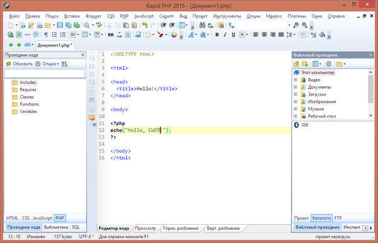Insert a numbered list icon
Viewport: 378px width, 243px height.
63,35
